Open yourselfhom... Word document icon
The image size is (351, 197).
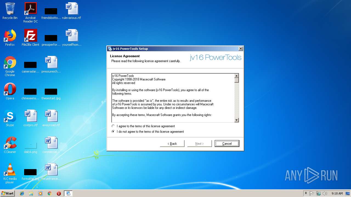point(72,38)
